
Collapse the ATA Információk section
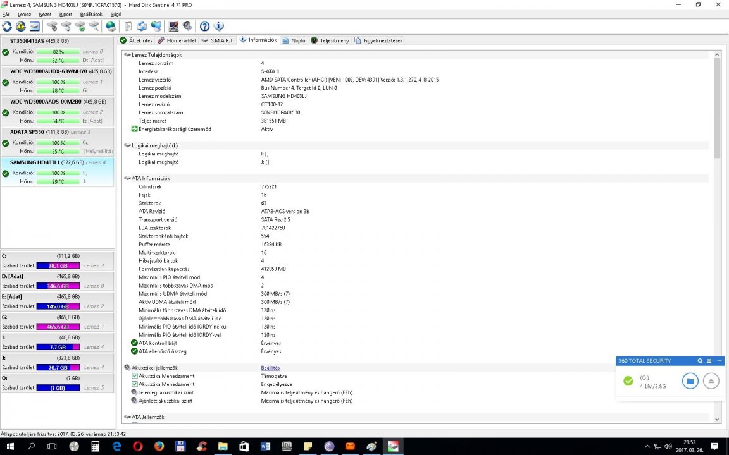coord(127,178)
